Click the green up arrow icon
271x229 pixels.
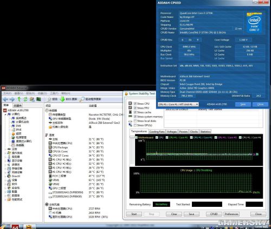(19, 99)
